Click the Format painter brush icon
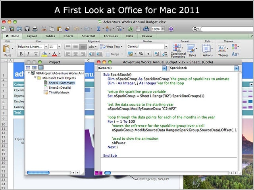Image resolution: width=254 pixels, height=190 pixels. pyautogui.click(x=67, y=29)
